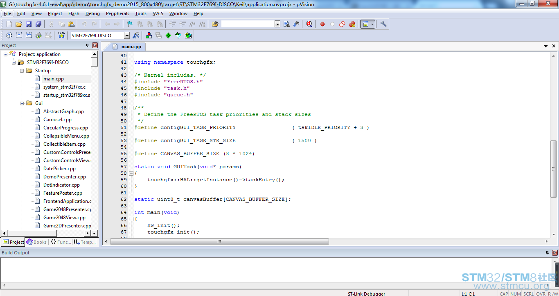
Task: Collapse the Project: application tree node
Action: (x=5, y=54)
